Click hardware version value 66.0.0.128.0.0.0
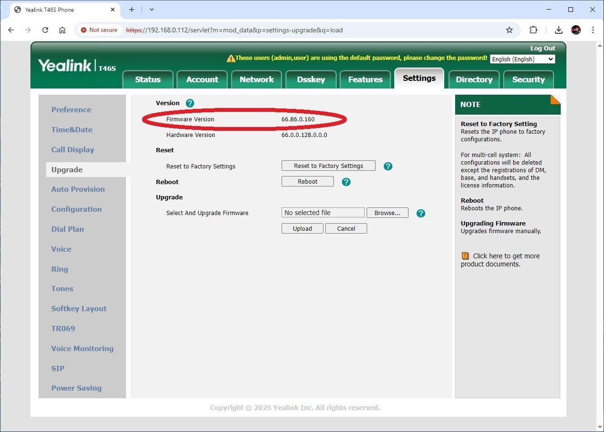Viewport: 604px width, 432px height. pyautogui.click(x=304, y=135)
